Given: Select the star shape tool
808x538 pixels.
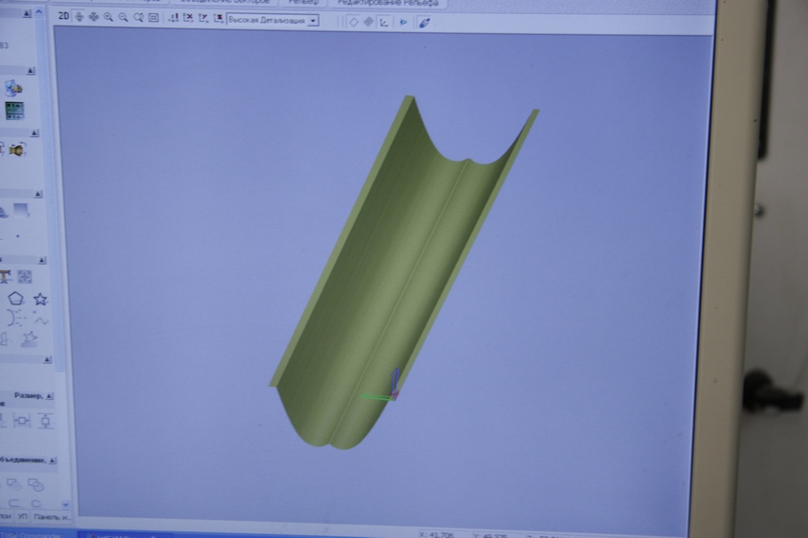Looking at the screenshot, I should (x=41, y=299).
